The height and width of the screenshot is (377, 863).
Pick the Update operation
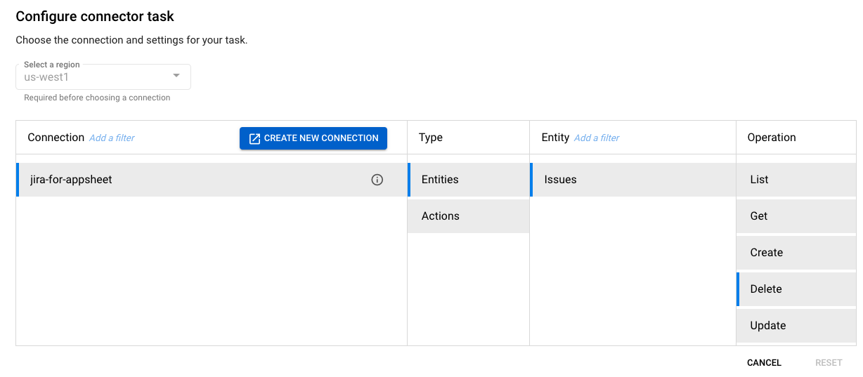point(768,326)
